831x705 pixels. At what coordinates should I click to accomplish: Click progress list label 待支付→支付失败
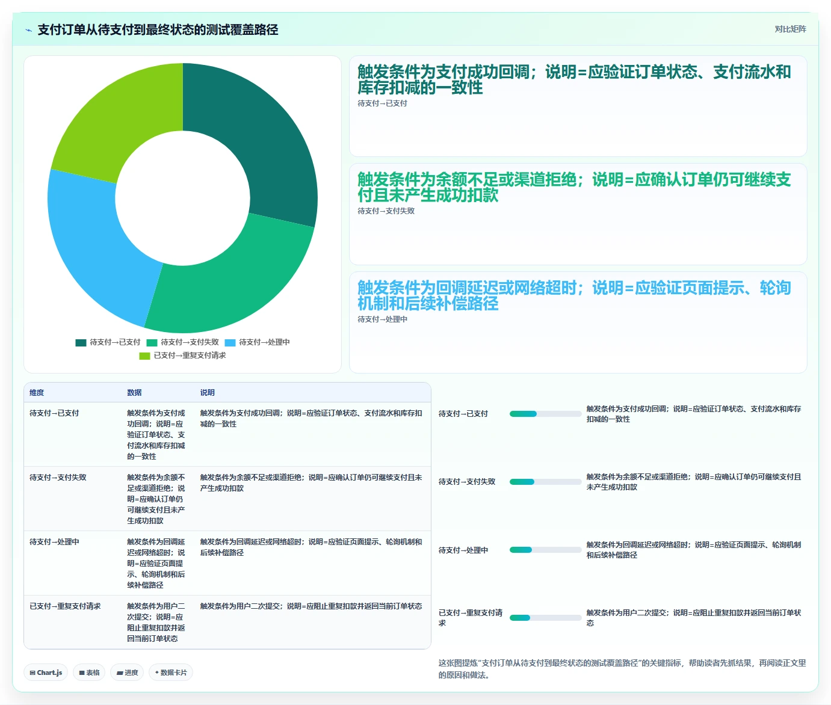(x=467, y=482)
